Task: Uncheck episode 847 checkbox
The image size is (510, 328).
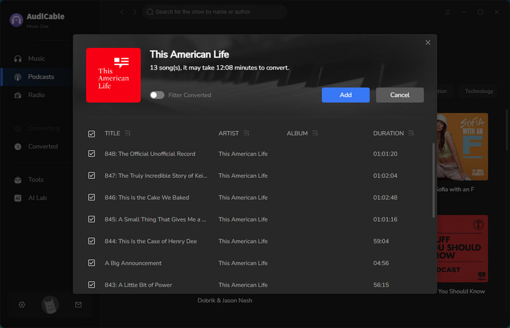Action: click(x=92, y=175)
